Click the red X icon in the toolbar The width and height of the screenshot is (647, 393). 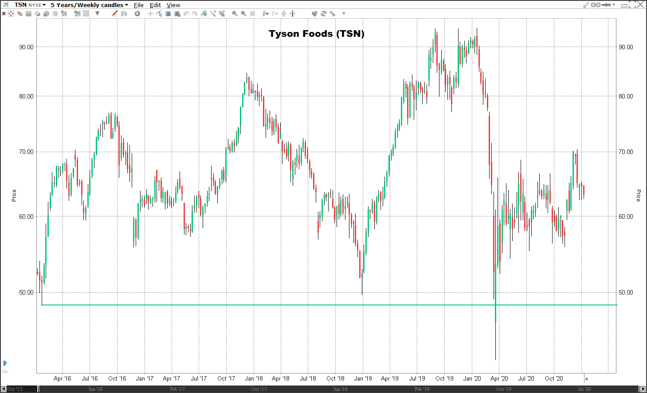[4, 14]
